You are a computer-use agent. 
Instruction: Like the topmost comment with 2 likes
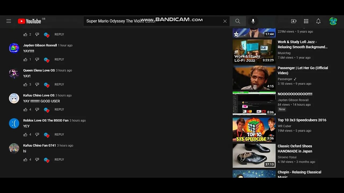pyautogui.click(x=25, y=34)
